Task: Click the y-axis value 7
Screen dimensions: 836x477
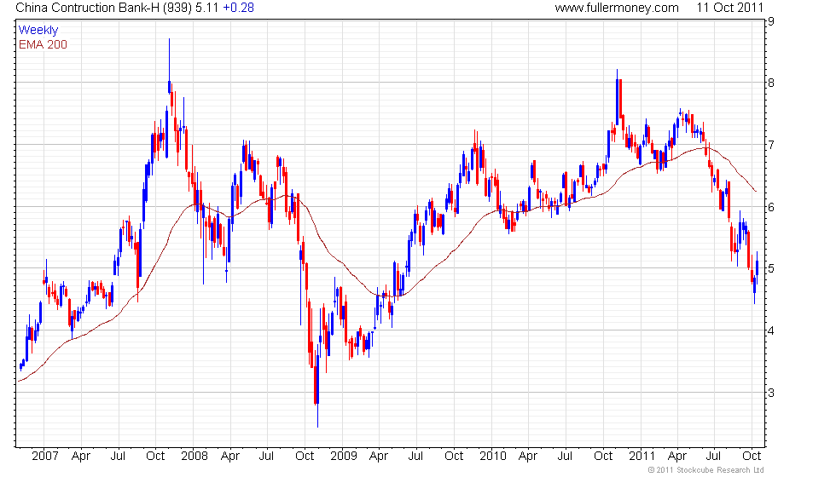Action: tap(771, 145)
